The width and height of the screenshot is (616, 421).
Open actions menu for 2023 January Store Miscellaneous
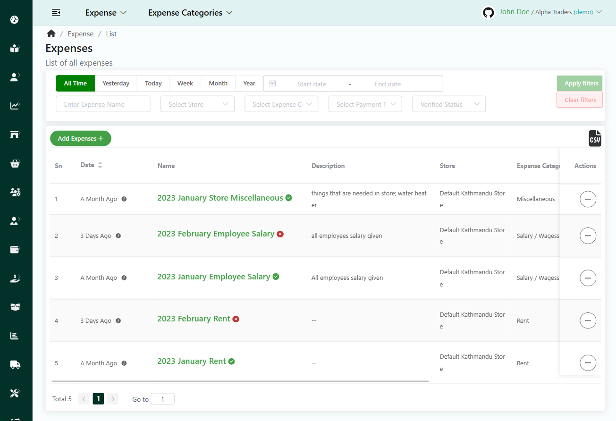tap(588, 199)
